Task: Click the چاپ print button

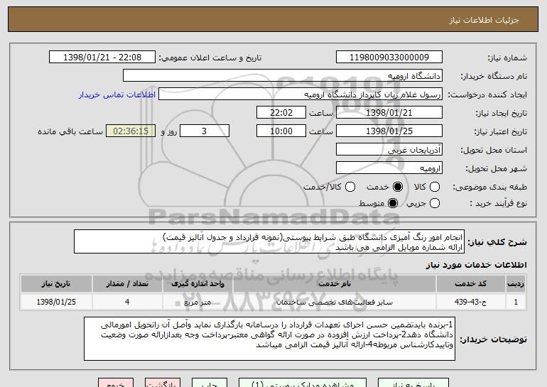Action: pos(210,383)
